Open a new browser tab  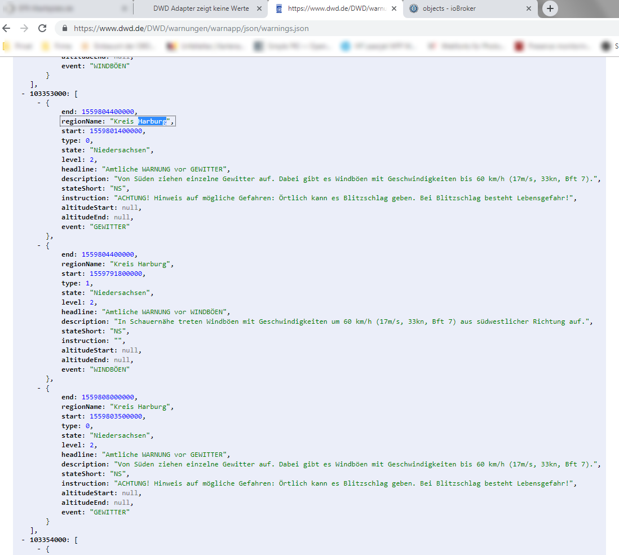point(550,8)
